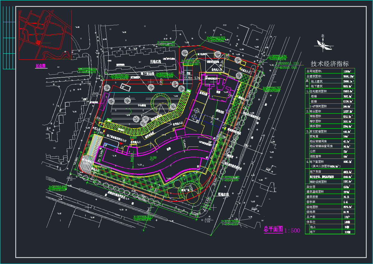The image size is (373, 264).
Task: Click the 技术经济指标 table heading
Action: [330, 64]
